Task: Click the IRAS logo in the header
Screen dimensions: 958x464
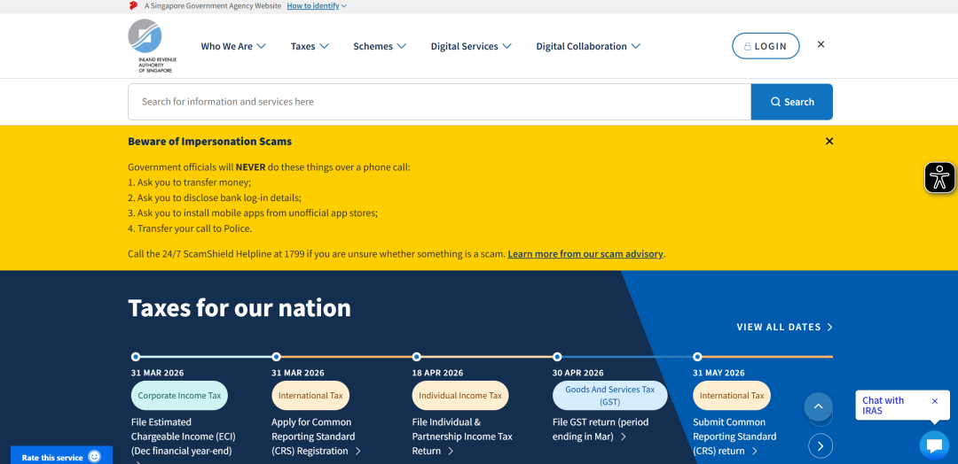Action: pyautogui.click(x=152, y=45)
